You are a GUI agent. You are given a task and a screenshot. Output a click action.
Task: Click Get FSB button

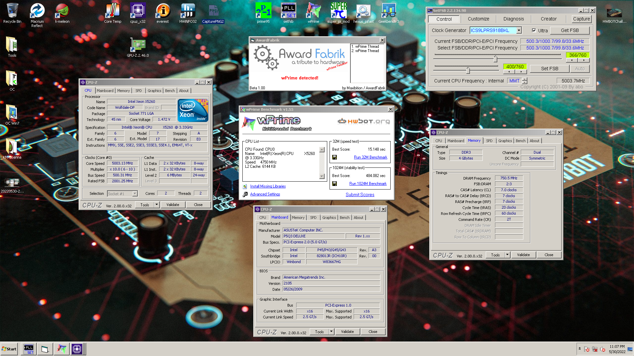pos(570,30)
